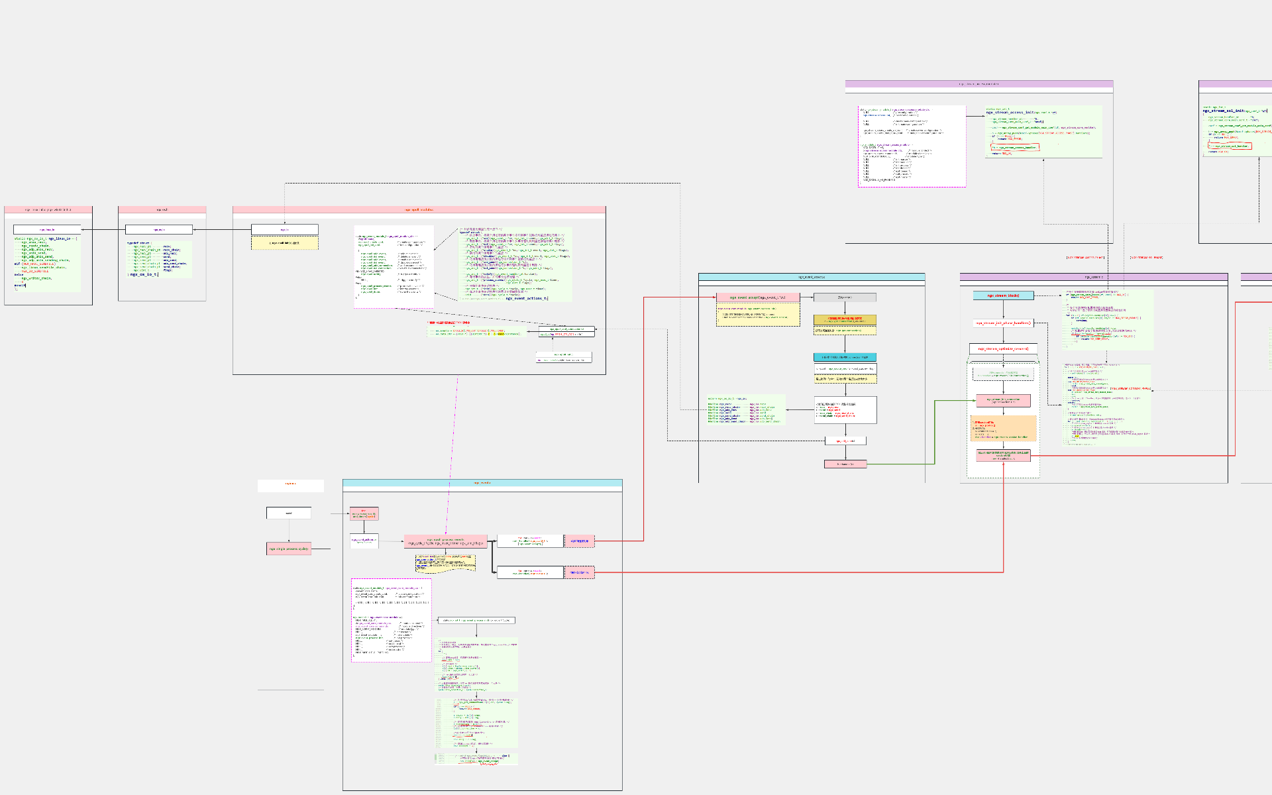This screenshot has height=795, width=1272.
Task: Select the ngx_stream_init_connection pink node
Action: [x=1003, y=400]
